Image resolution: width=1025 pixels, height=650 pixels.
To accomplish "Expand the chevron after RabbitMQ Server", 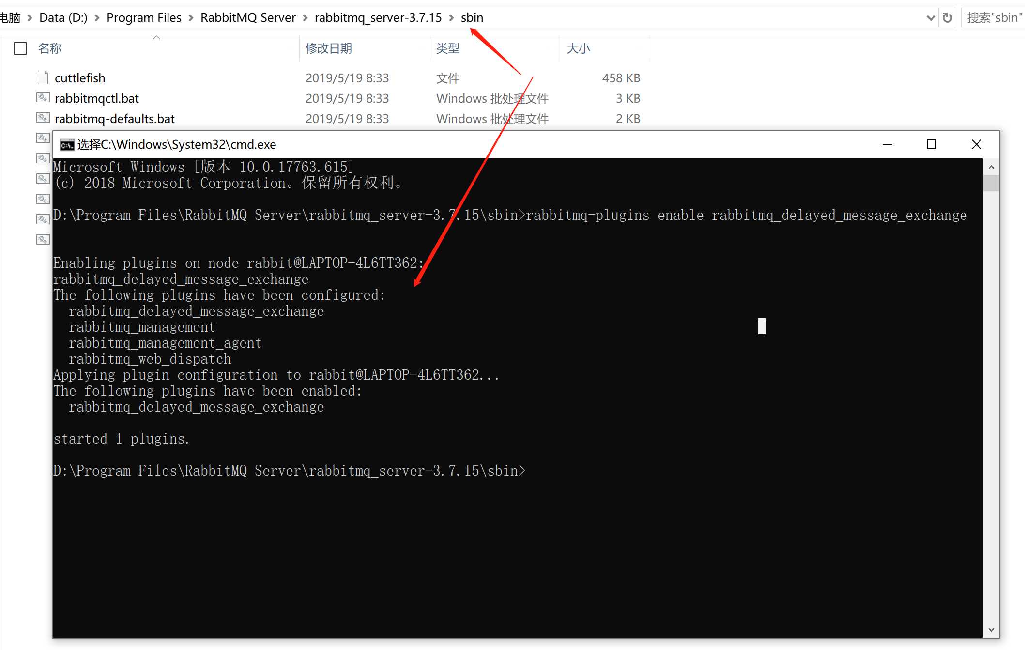I will click(x=305, y=18).
